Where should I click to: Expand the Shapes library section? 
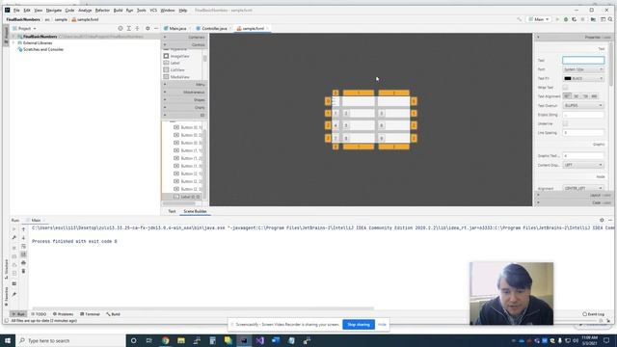[184, 99]
